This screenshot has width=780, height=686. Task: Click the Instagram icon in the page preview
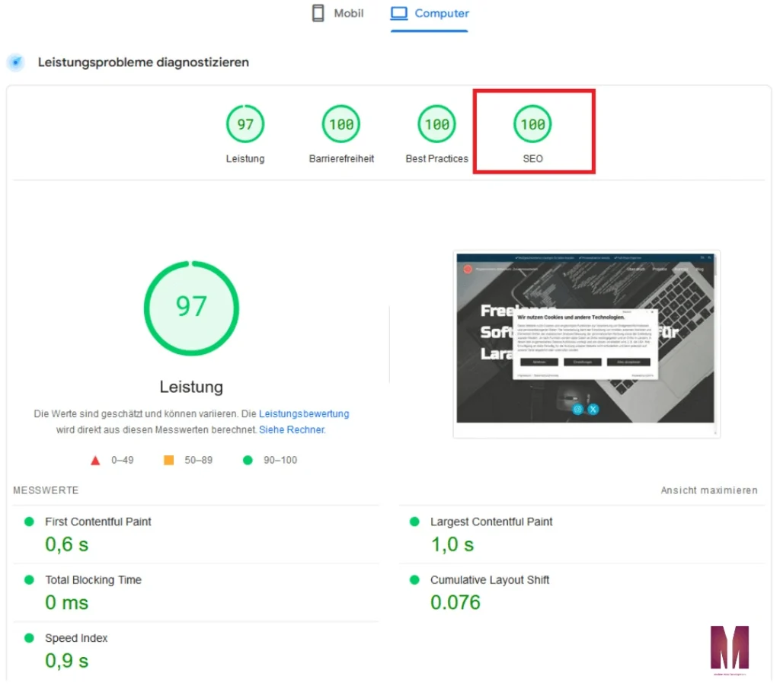578,410
